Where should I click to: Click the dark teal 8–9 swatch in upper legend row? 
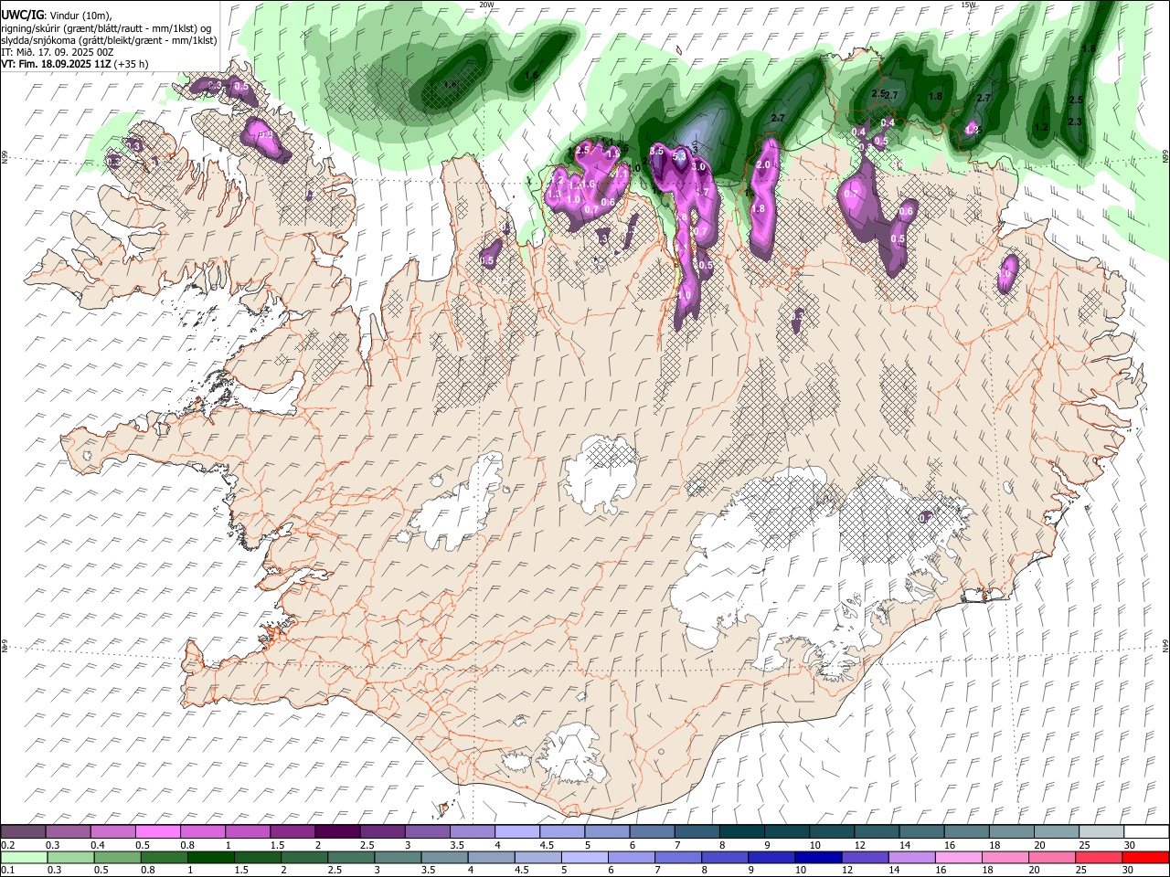[x=741, y=831]
